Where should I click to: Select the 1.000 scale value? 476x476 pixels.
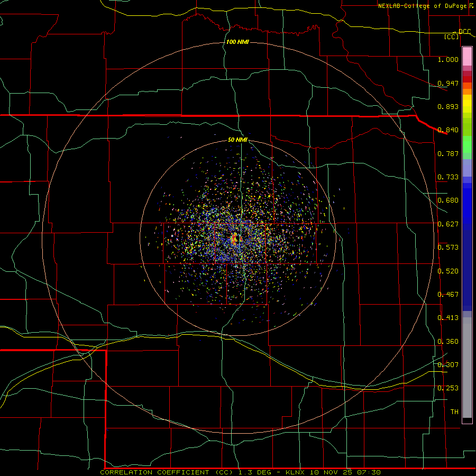[448, 60]
